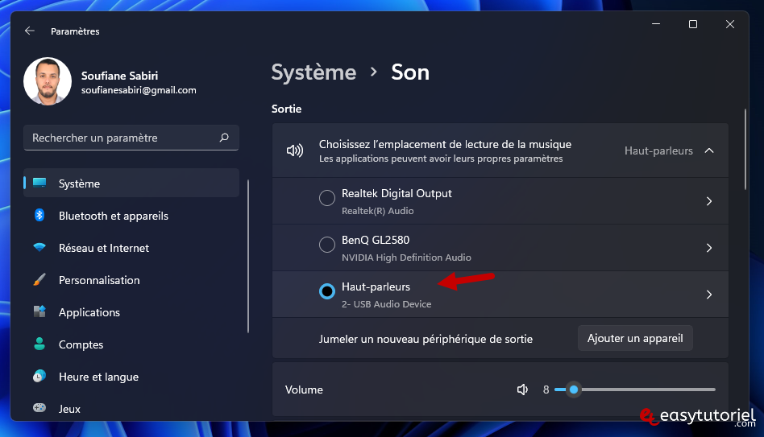Collapse the output device list chevron
The height and width of the screenshot is (437, 764).
[x=709, y=150]
